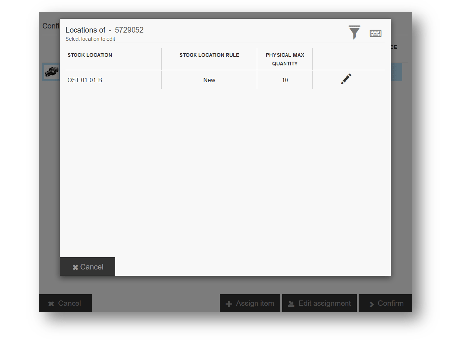The width and height of the screenshot is (451, 348).
Task: Click the plus icon on Assign item
Action: point(229,304)
